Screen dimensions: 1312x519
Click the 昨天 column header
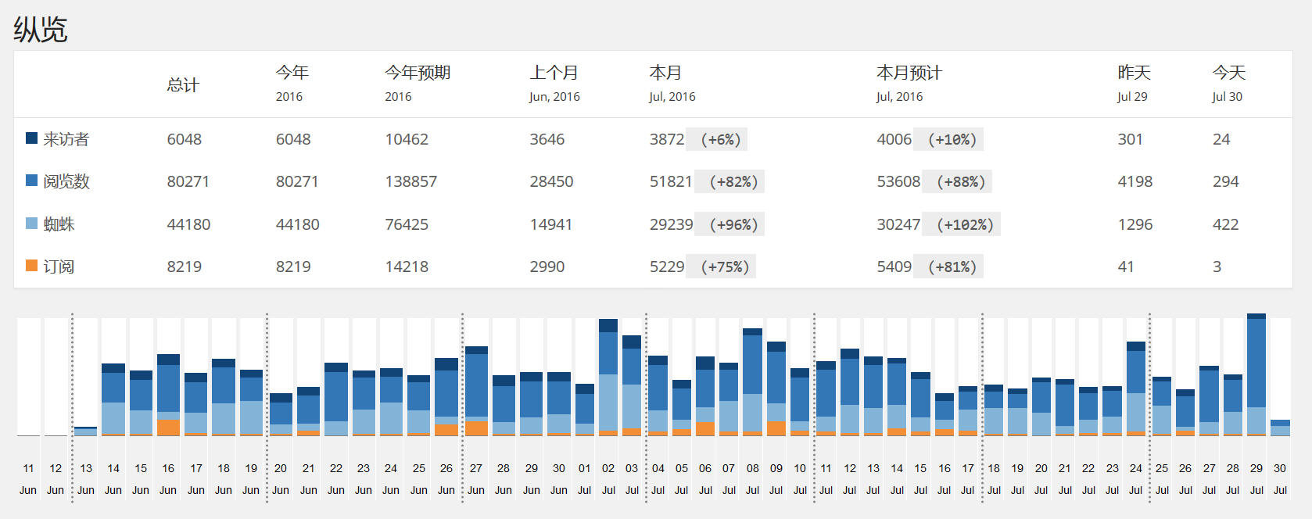1134,73
